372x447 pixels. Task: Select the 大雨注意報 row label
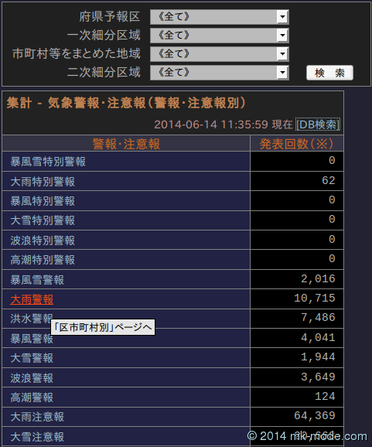pos(37,417)
